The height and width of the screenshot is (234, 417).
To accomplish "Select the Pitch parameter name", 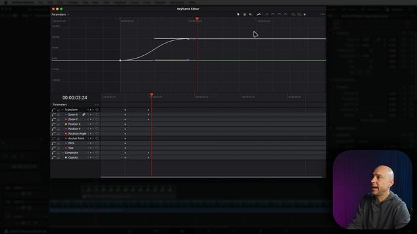I will (71, 143).
